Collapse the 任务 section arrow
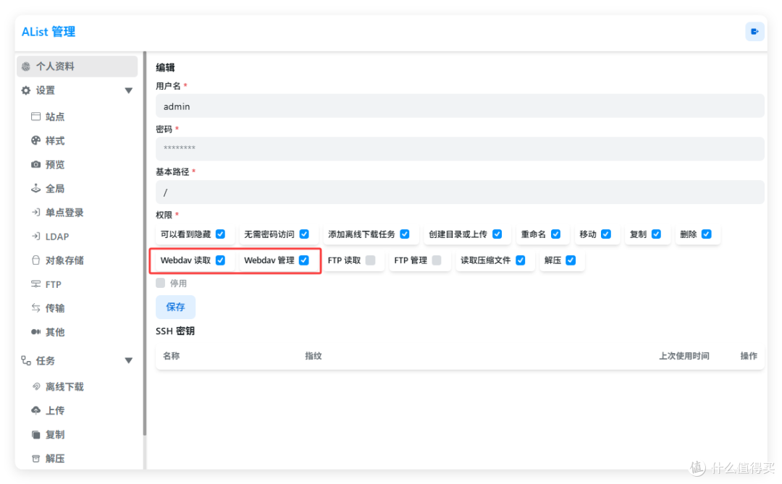782x484 pixels. coord(129,360)
